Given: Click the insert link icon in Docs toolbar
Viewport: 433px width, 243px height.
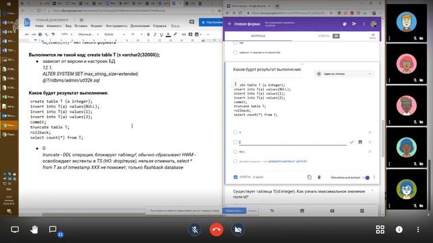Looking at the screenshot, I should tap(183, 34).
